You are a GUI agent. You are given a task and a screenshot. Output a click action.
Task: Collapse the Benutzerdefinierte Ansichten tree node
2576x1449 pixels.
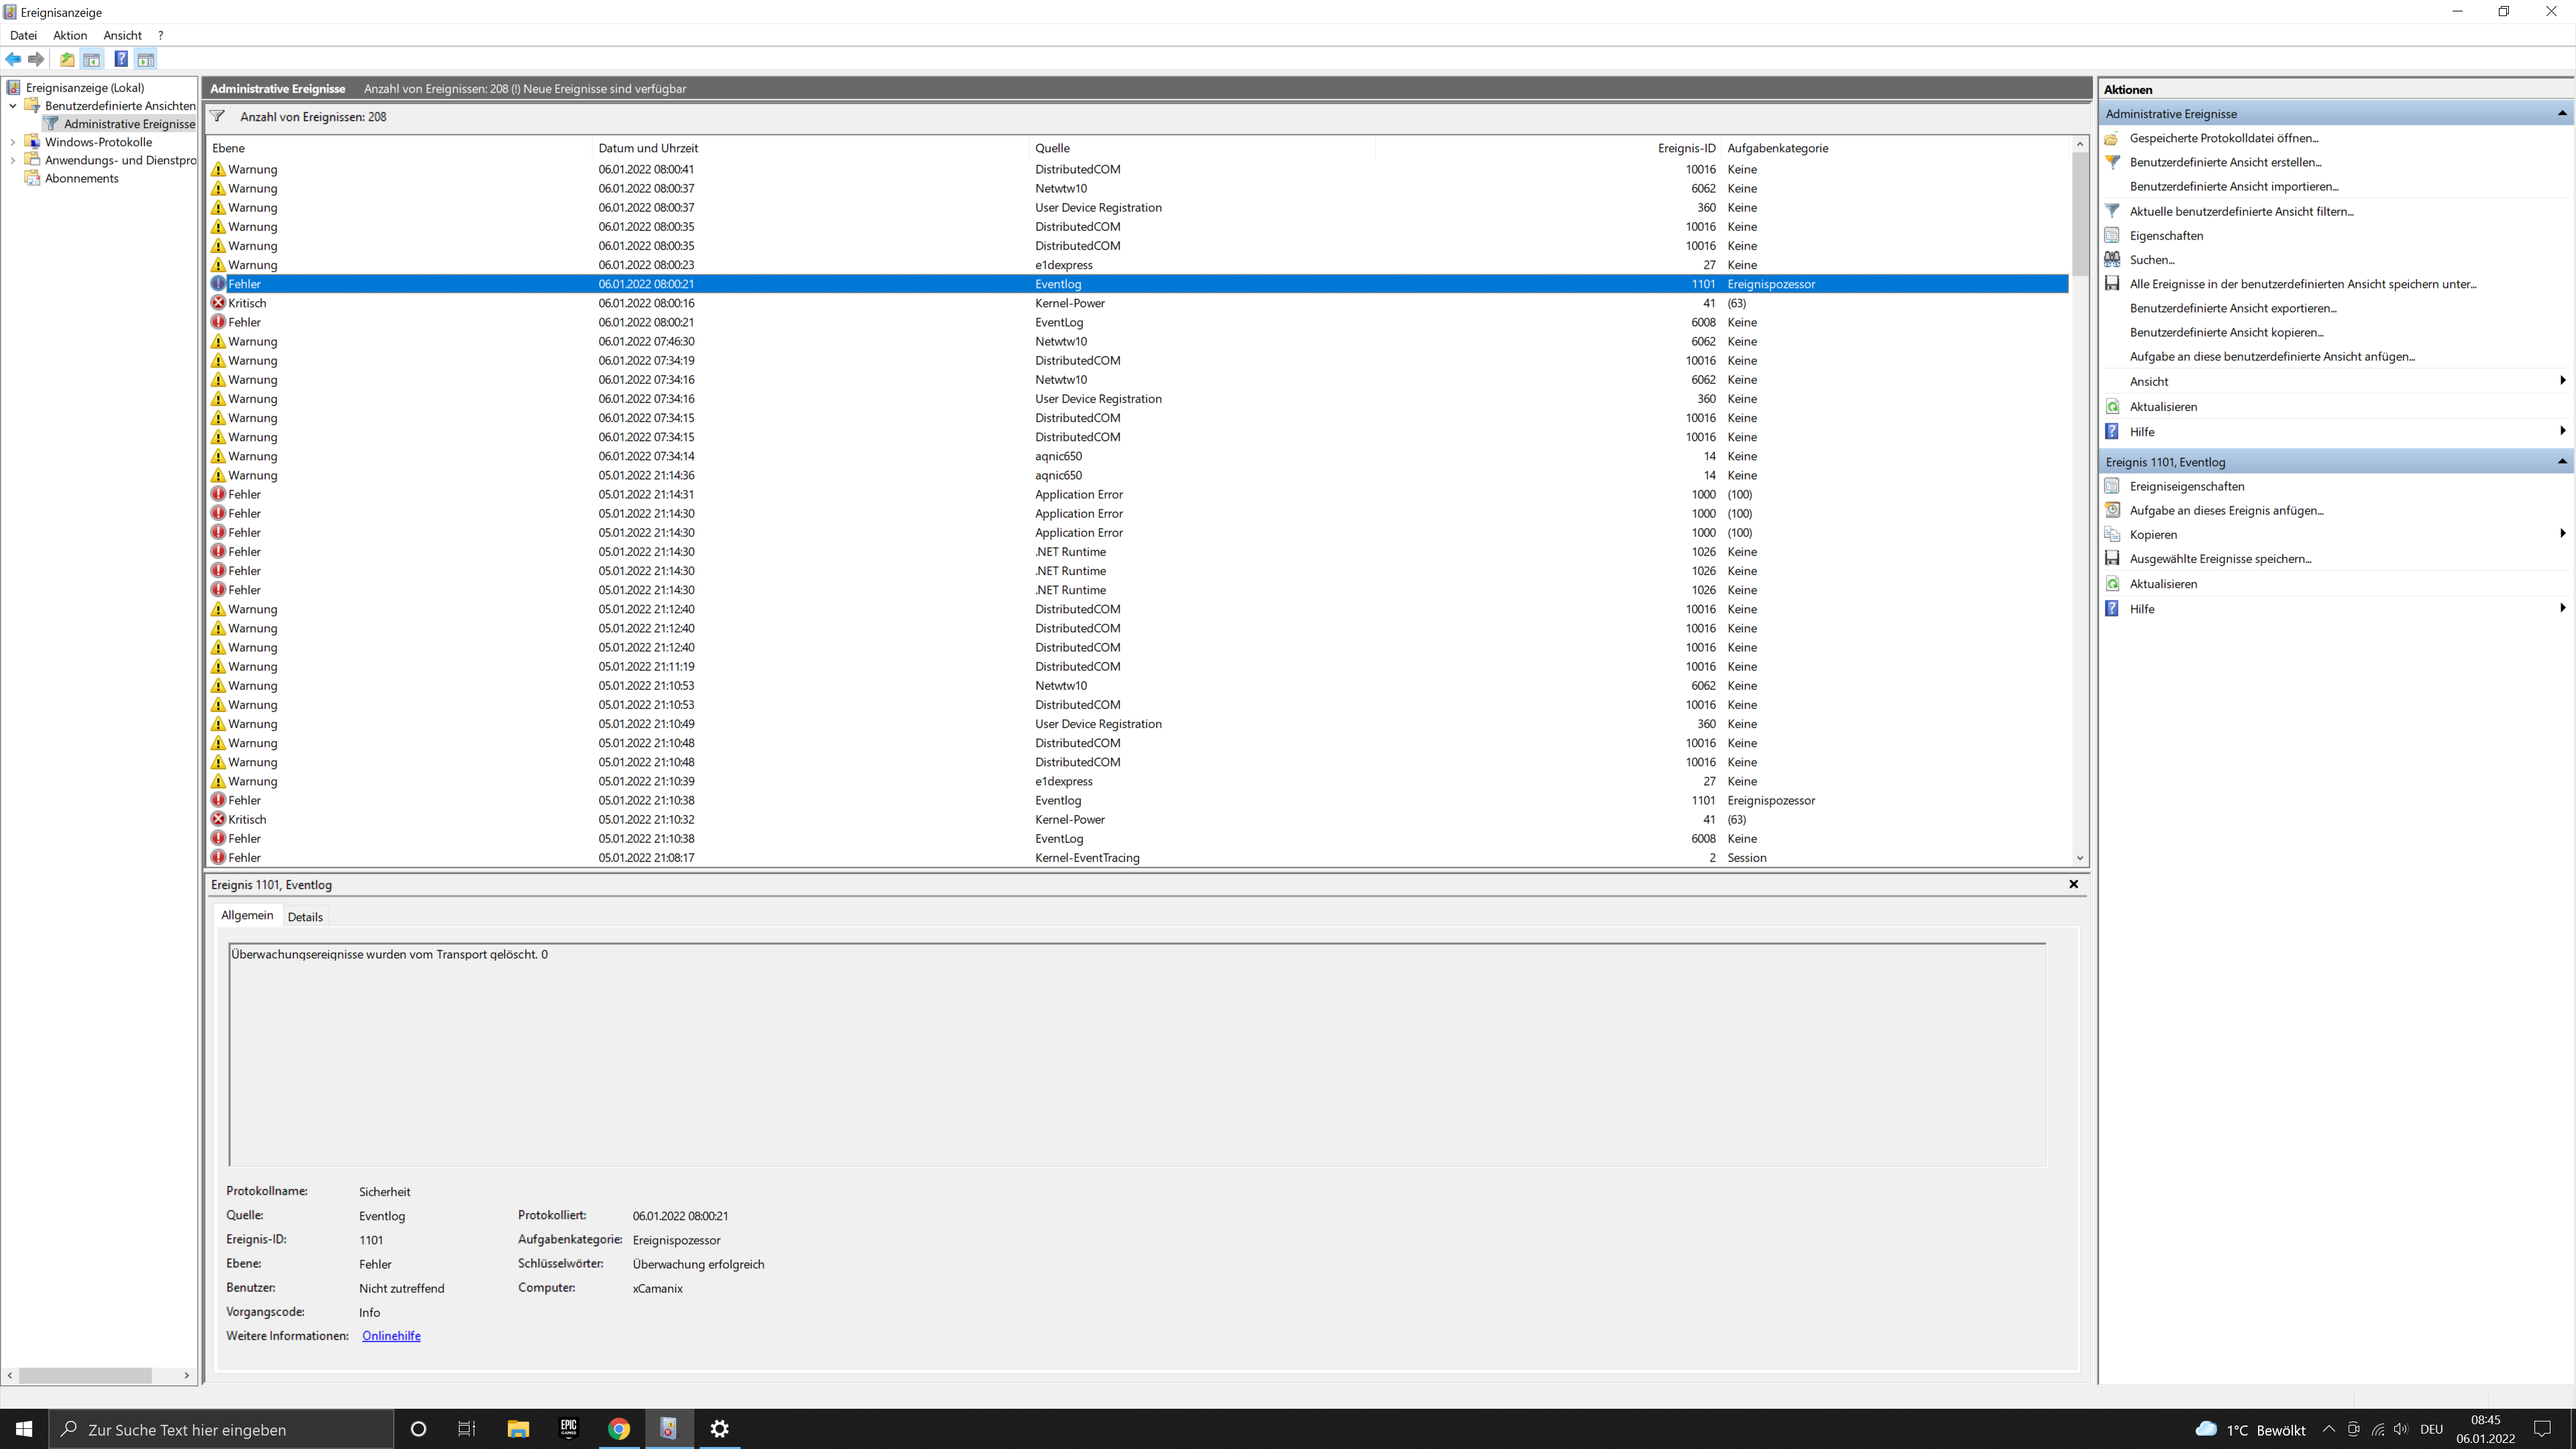tap(13, 106)
